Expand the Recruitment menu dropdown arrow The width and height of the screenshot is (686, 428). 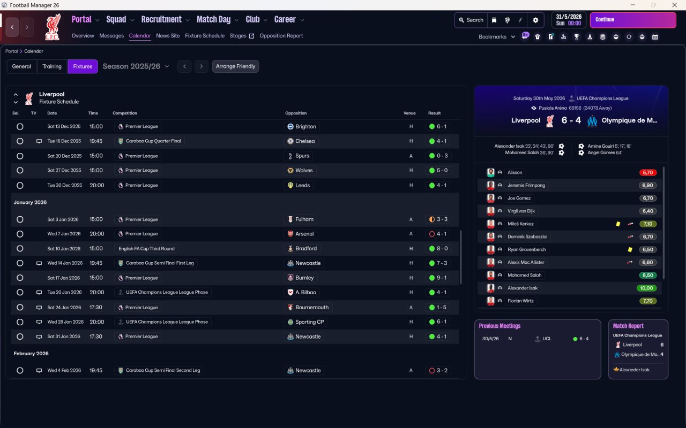click(x=188, y=20)
